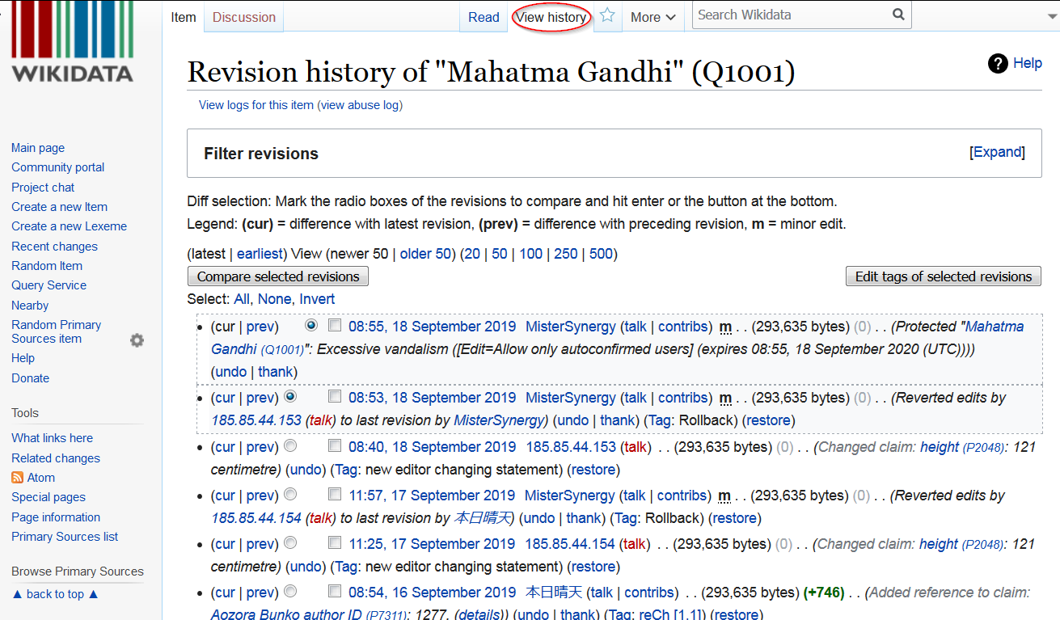Add page to watchlist with star icon
Viewport: 1060px width, 620px height.
coord(607,16)
